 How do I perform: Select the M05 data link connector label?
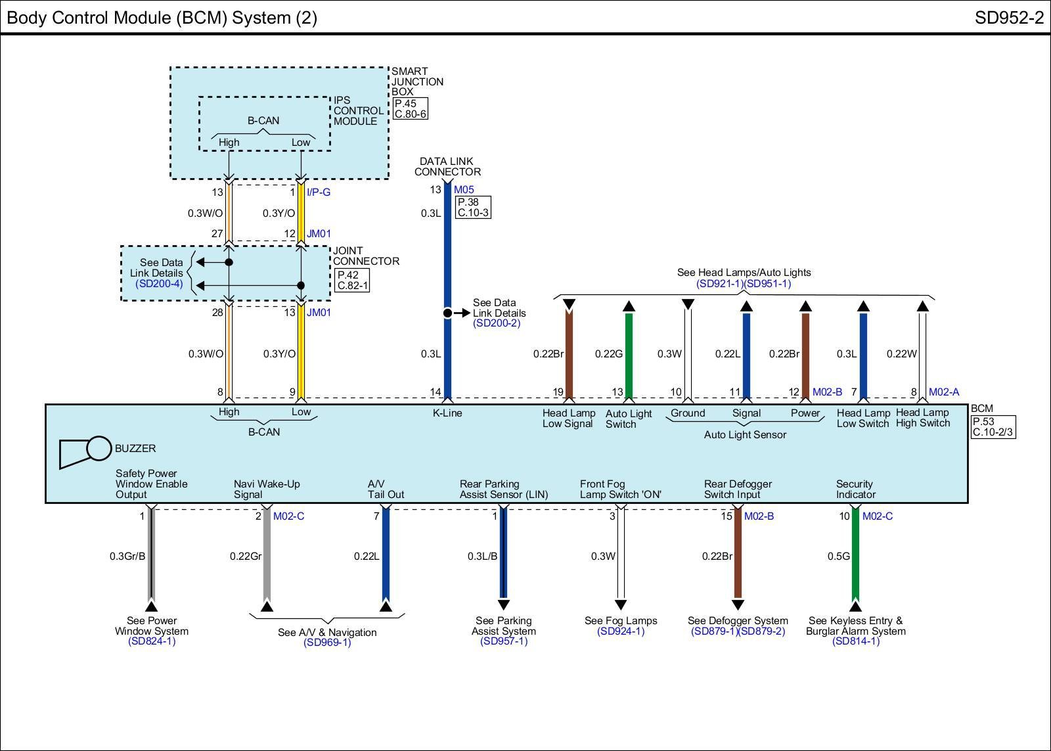464,190
